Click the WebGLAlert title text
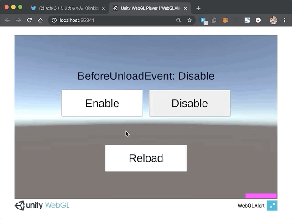292x219 pixels. pyautogui.click(x=251, y=206)
